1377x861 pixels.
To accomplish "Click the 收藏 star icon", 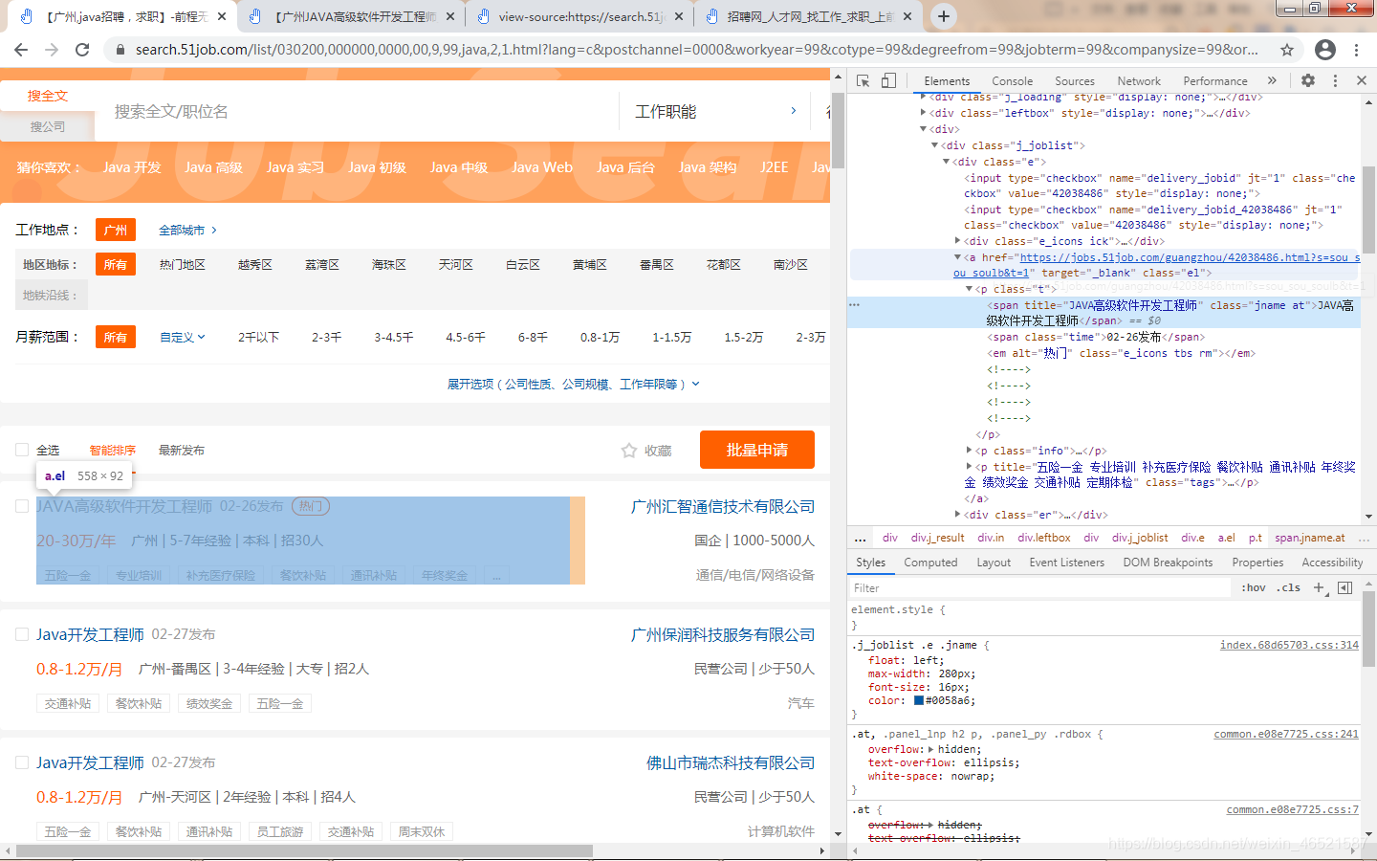I will point(629,451).
